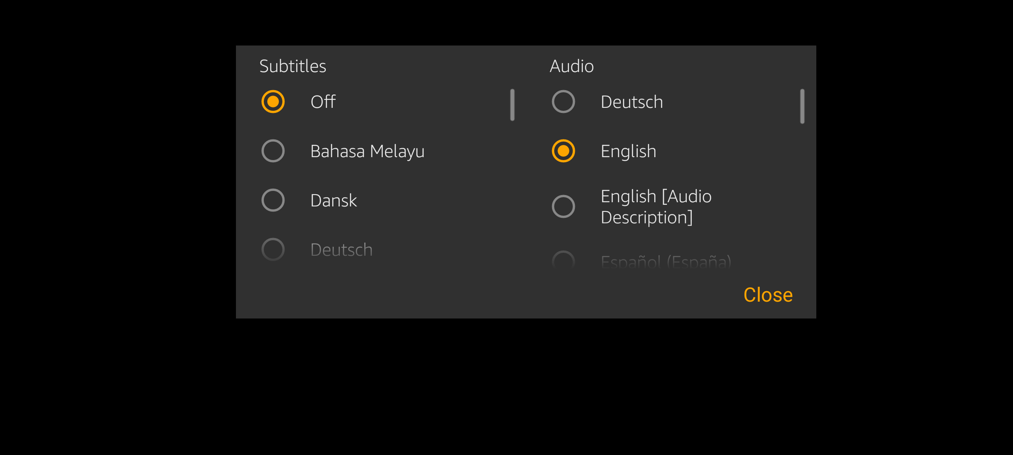The height and width of the screenshot is (455, 1013).
Task: Click the Subtitles list scrollbar
Action: point(512,105)
